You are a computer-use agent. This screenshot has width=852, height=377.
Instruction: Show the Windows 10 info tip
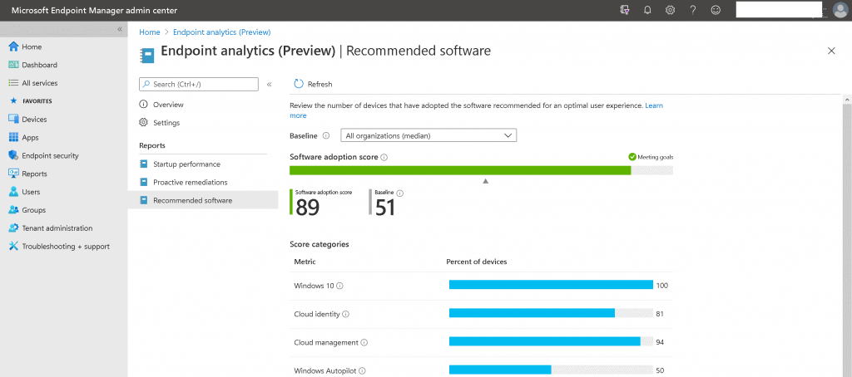pyautogui.click(x=340, y=286)
